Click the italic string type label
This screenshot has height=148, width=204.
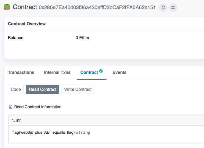point(83,133)
